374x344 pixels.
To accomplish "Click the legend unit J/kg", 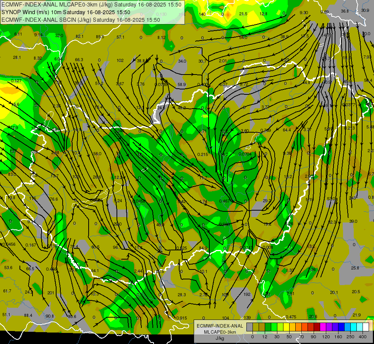I will click(x=220, y=338).
